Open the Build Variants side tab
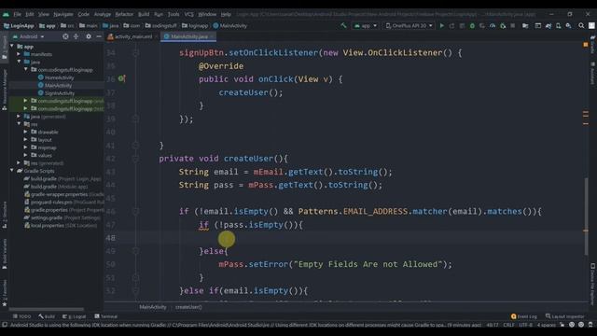Viewport: 597px width, 336px height. pyautogui.click(x=4, y=254)
